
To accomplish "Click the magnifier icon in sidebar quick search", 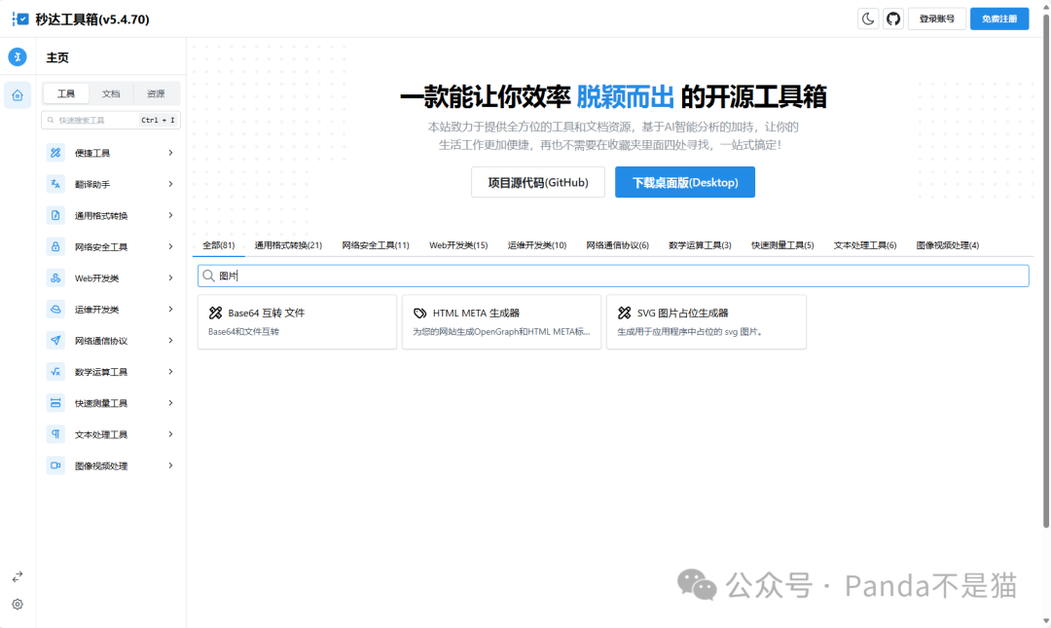I will click(x=51, y=120).
